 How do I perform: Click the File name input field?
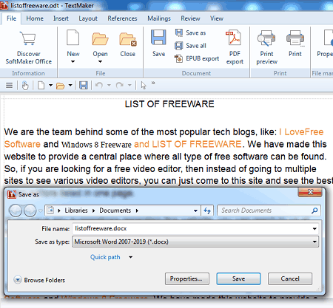195,229
